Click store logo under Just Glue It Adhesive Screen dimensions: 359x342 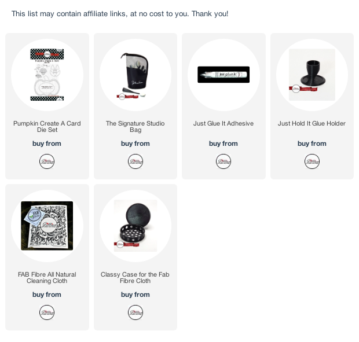pos(224,161)
